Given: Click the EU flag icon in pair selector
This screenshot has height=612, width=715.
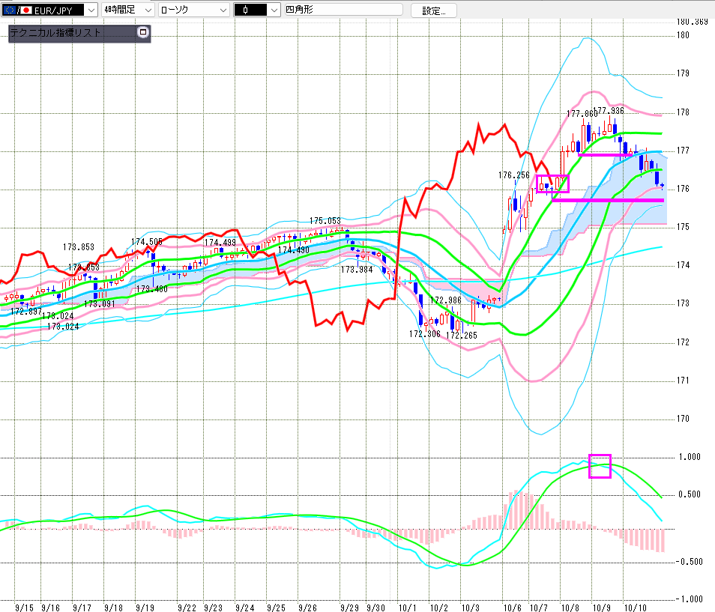Looking at the screenshot, I should point(8,10).
